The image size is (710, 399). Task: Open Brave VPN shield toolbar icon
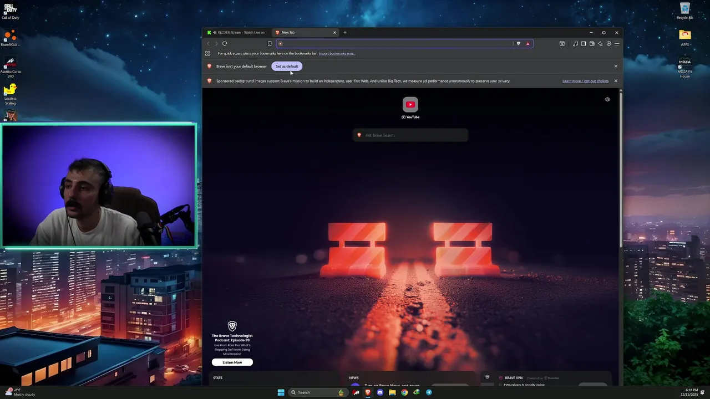coord(608,44)
